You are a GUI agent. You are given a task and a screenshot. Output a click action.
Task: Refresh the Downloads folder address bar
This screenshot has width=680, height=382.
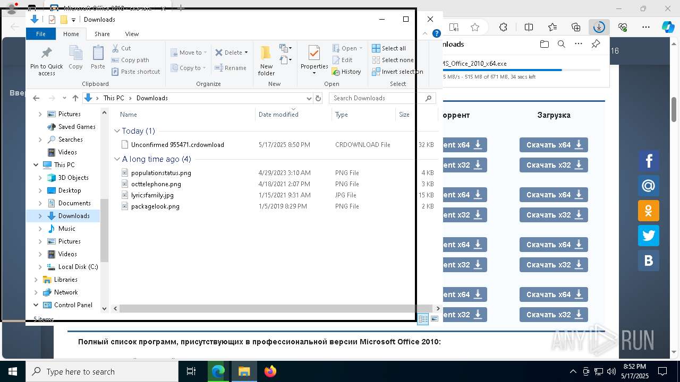coord(318,98)
